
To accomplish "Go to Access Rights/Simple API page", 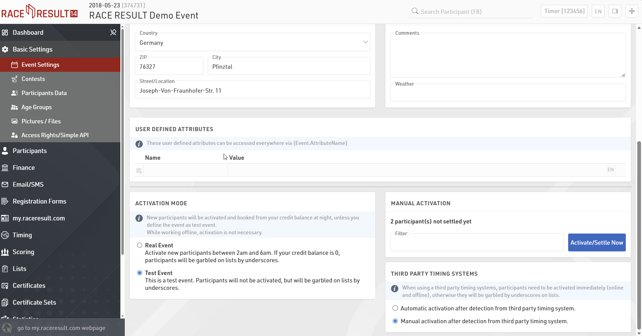I will click(55, 135).
